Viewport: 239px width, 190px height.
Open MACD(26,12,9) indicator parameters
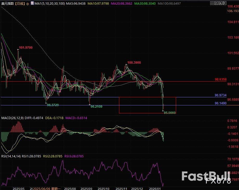click(x=12, y=118)
